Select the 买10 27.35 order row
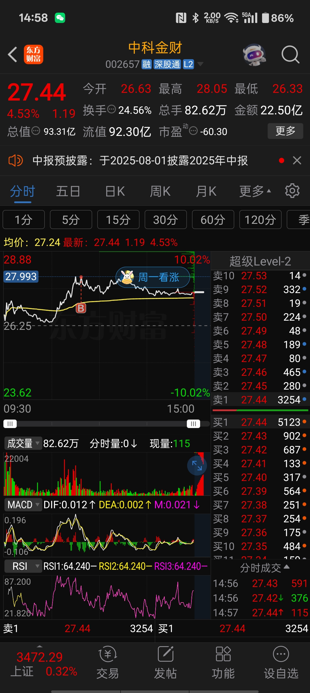Screen dimensions: 310x693 [260, 546]
